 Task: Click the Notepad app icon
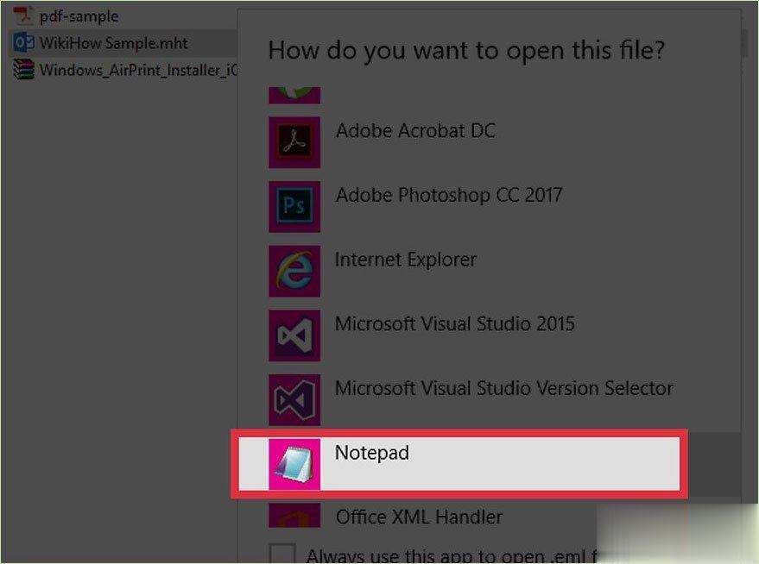tap(294, 464)
